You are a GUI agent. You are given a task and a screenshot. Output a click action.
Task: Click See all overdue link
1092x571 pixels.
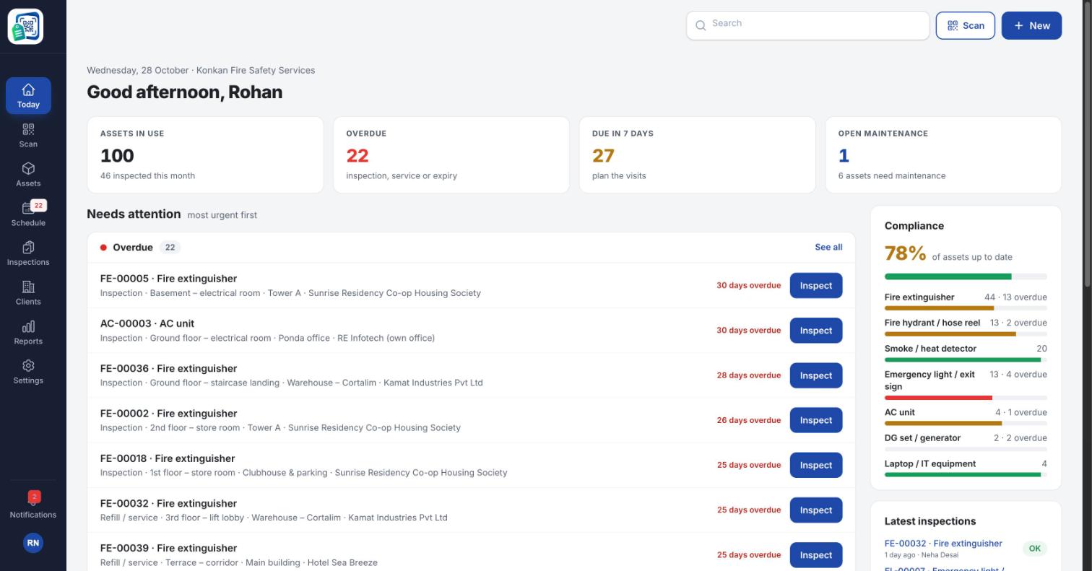click(828, 247)
